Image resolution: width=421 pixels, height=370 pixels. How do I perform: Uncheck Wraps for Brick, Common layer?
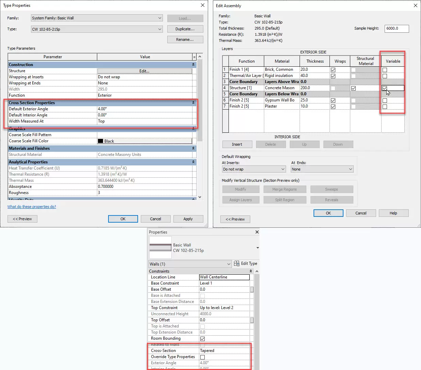pos(333,70)
